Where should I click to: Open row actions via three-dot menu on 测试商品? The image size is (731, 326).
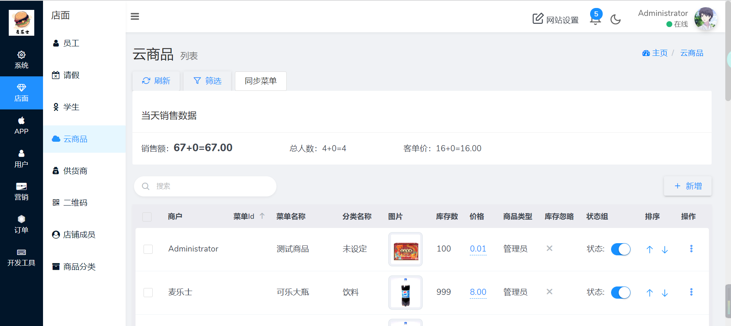click(x=692, y=249)
